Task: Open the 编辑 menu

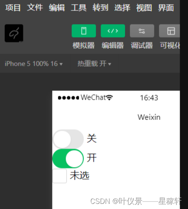Action: 57,8
